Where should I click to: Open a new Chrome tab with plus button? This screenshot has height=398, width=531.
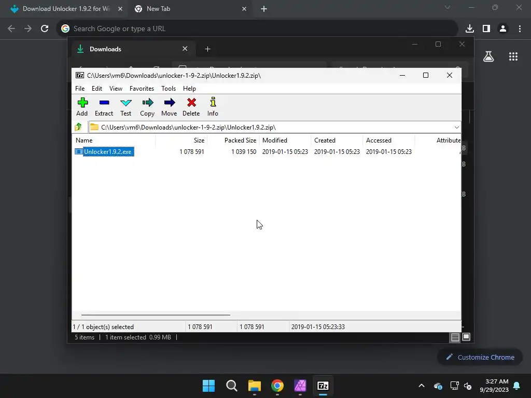pyautogui.click(x=264, y=9)
